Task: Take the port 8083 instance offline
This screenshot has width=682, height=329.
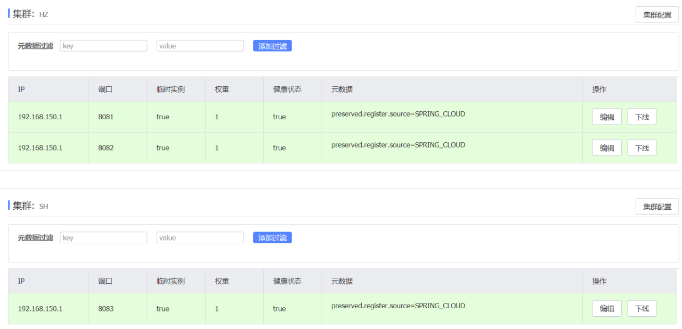Action: pyautogui.click(x=642, y=309)
